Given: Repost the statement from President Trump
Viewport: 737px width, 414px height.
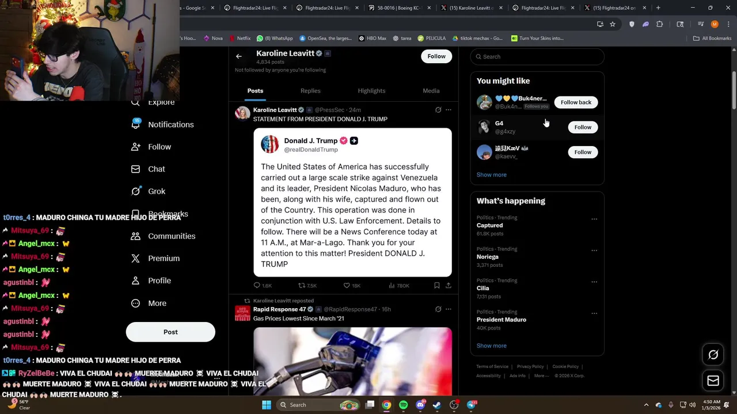Looking at the screenshot, I should 307,285.
